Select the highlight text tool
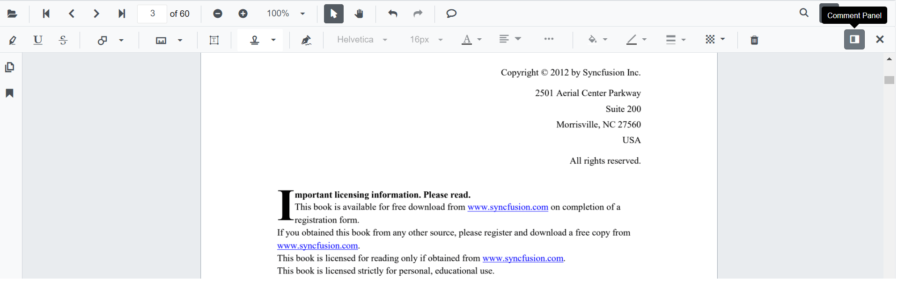Image resolution: width=898 pixels, height=287 pixels. [x=13, y=40]
